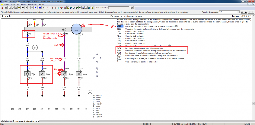Image resolution: width=255 pixels, height=125 pixels.
Task: Open the Ajustes menu
Action: (x=24, y=4)
